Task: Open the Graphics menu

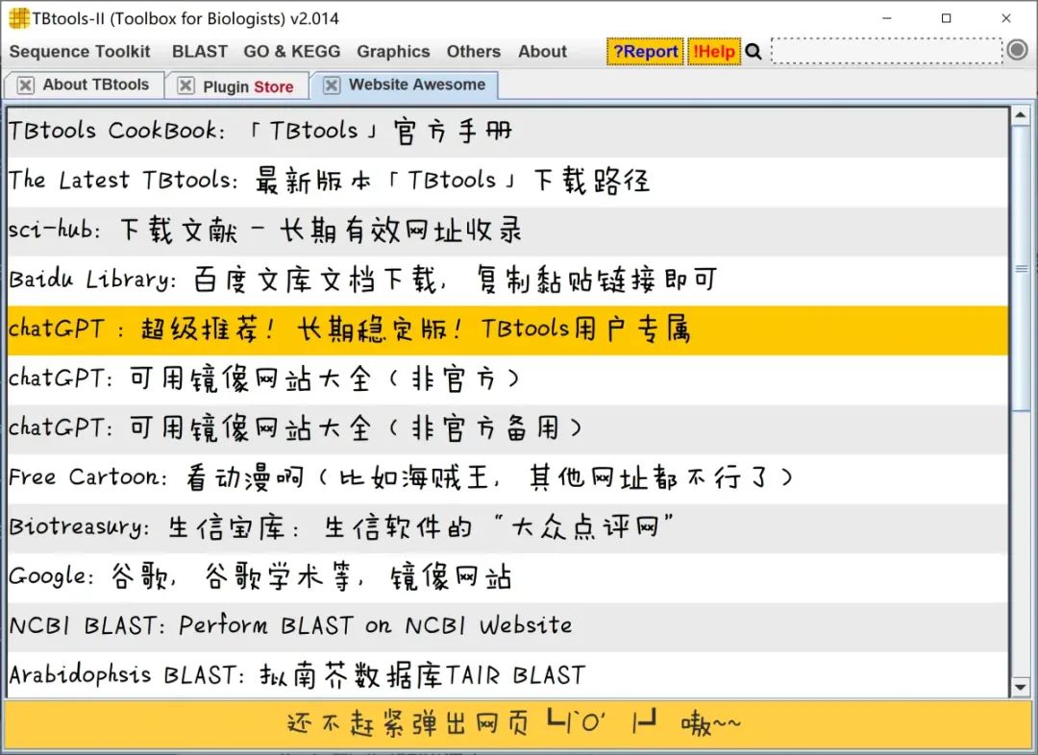Action: [393, 52]
